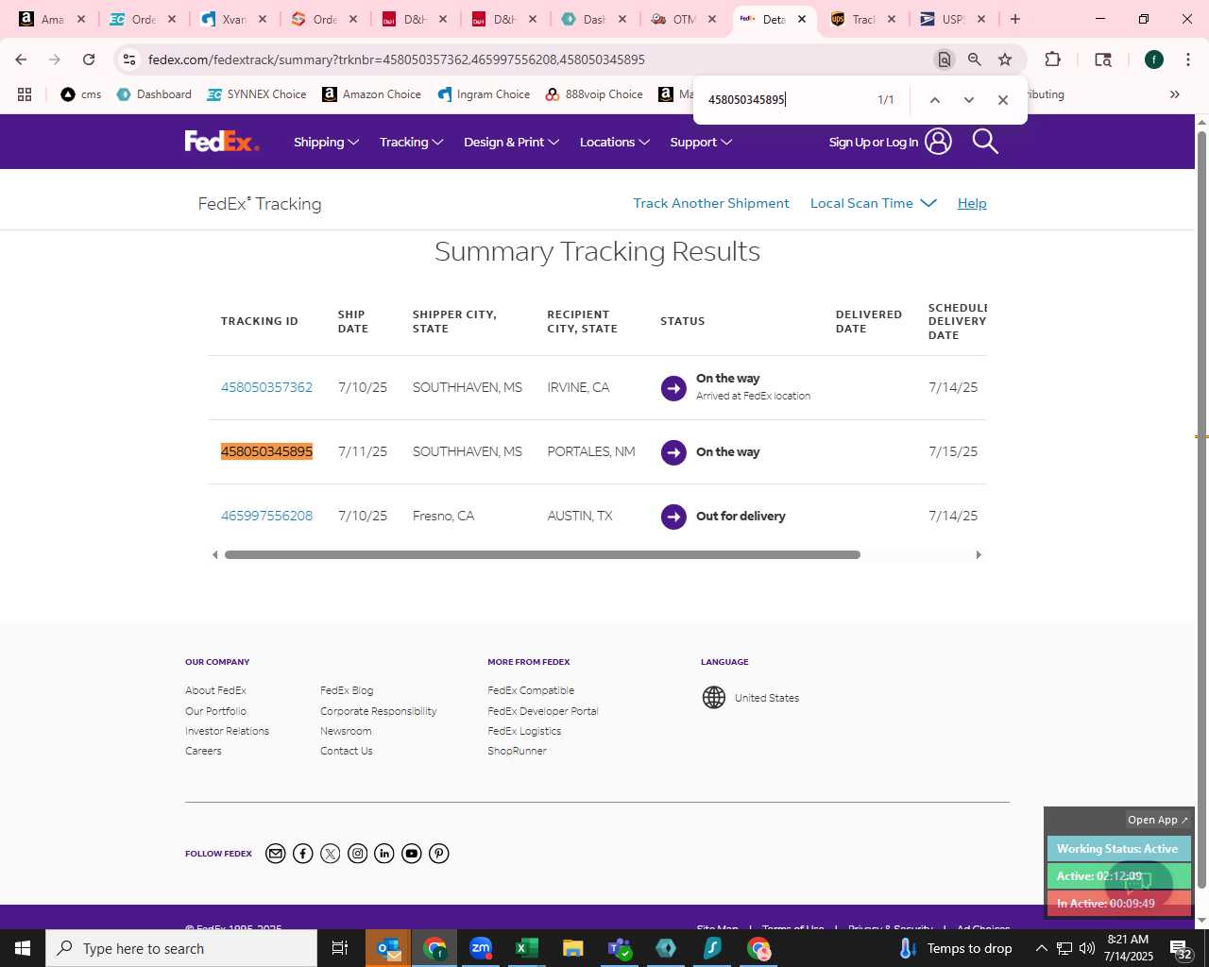Open tracking ID 458050357362
This screenshot has width=1209, height=967.
point(266,387)
